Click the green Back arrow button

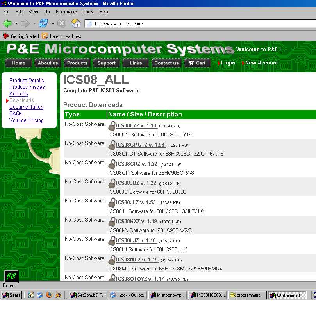7,23
